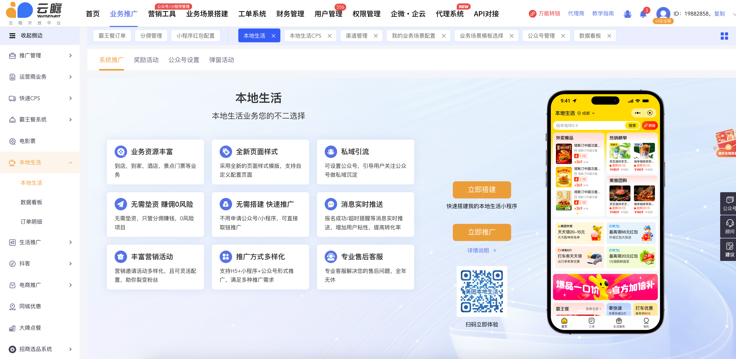
Task: Open the 电影票 sidebar item
Action: coord(28,141)
